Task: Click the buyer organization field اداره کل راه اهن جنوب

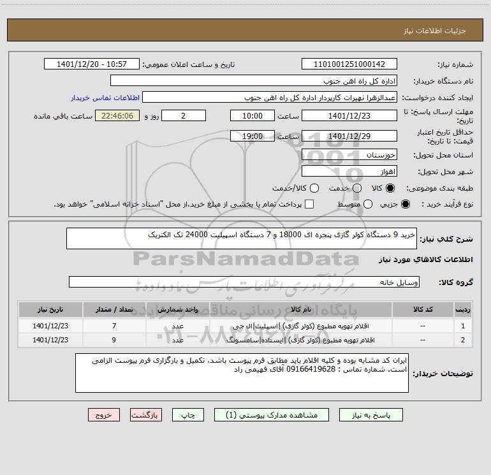Action: [x=254, y=81]
